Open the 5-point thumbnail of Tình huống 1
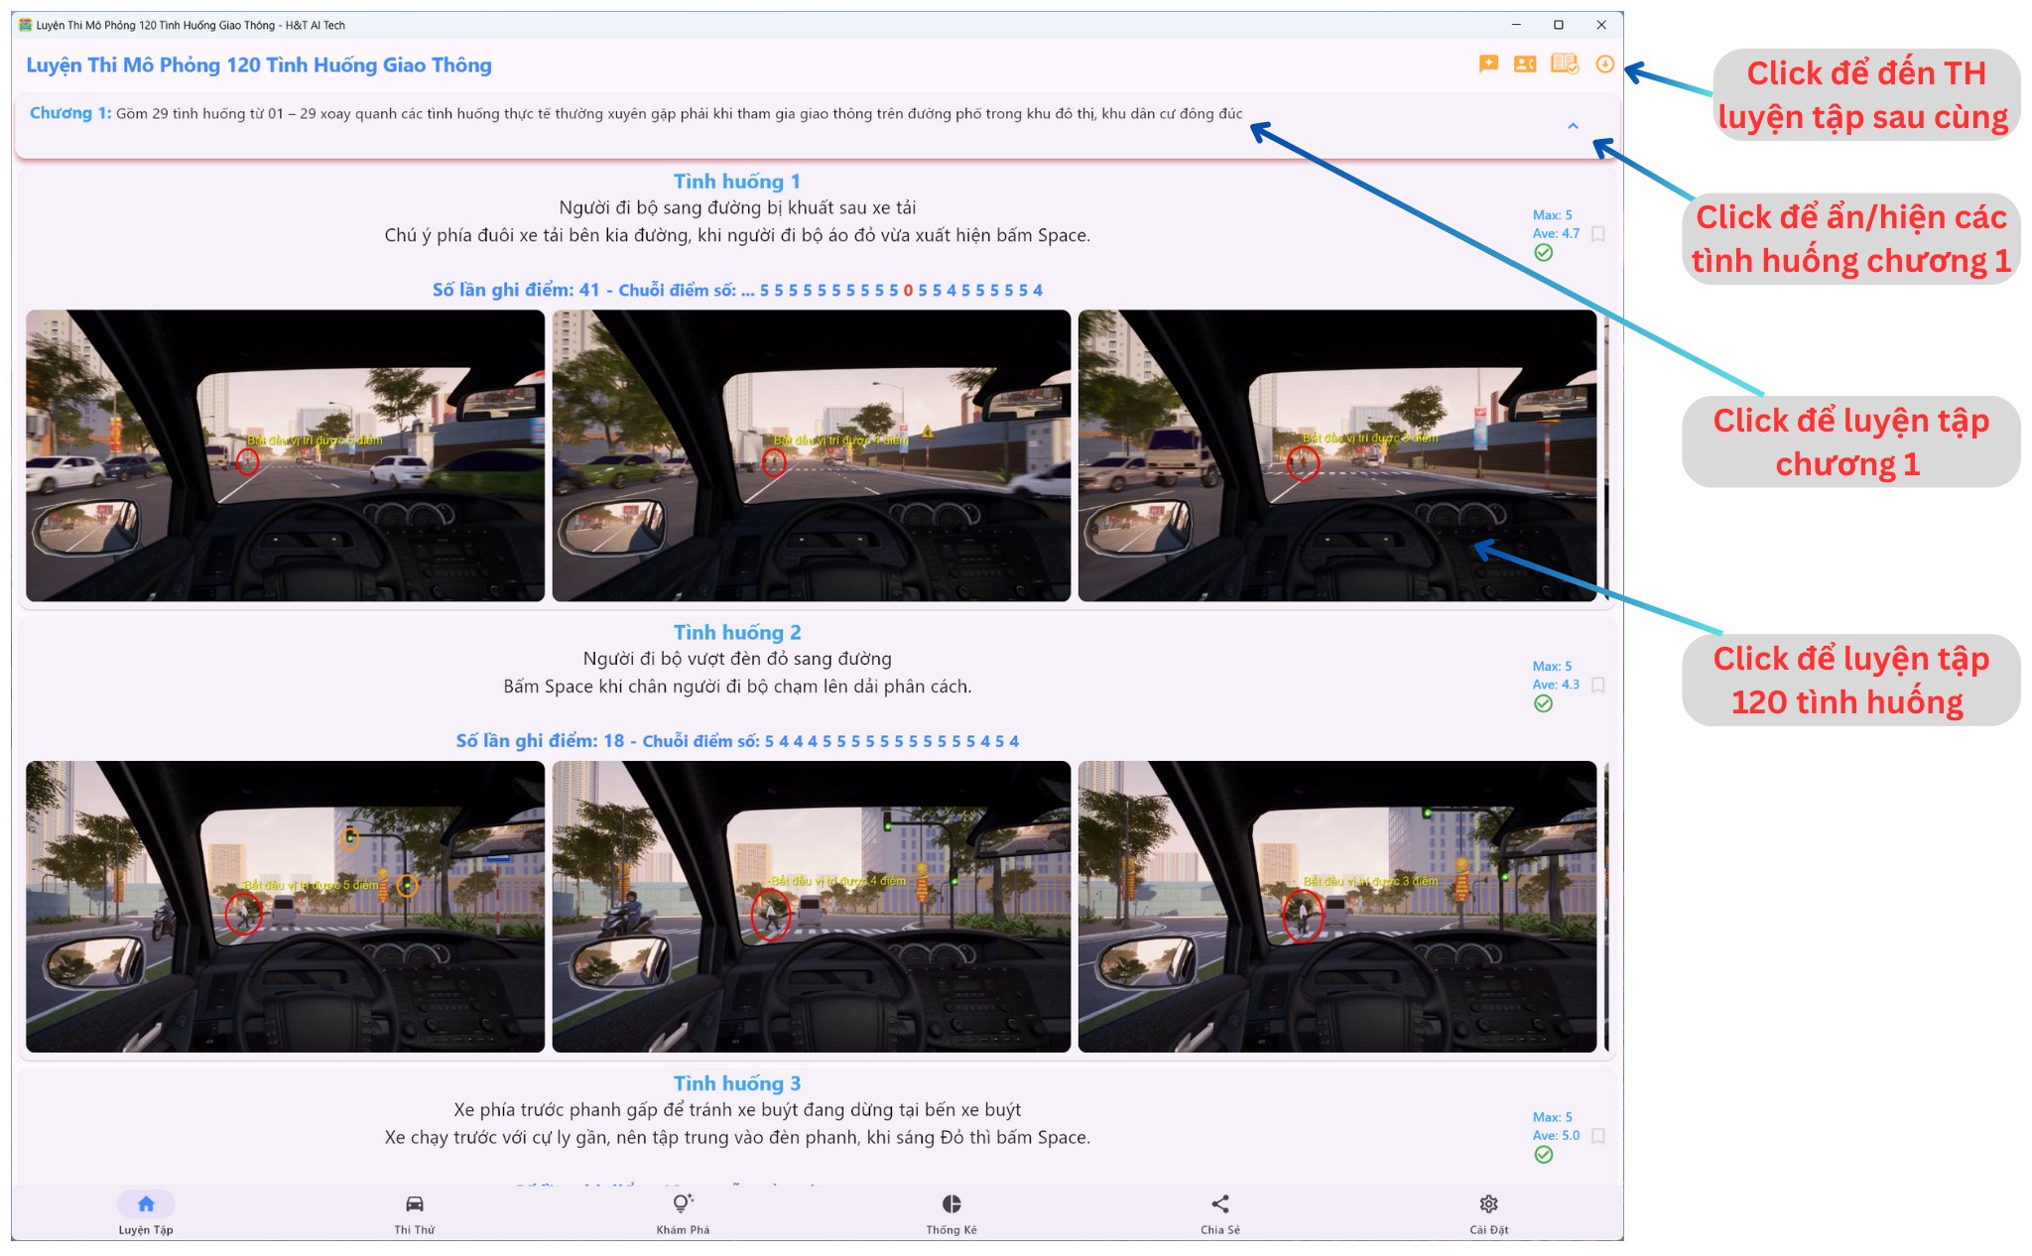 (286, 455)
